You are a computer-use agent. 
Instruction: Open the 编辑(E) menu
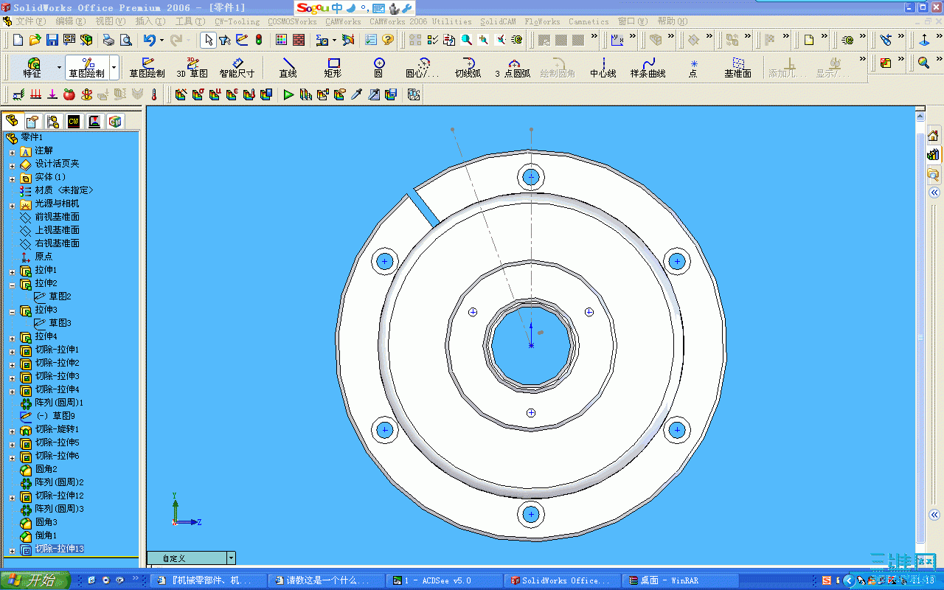(71, 21)
